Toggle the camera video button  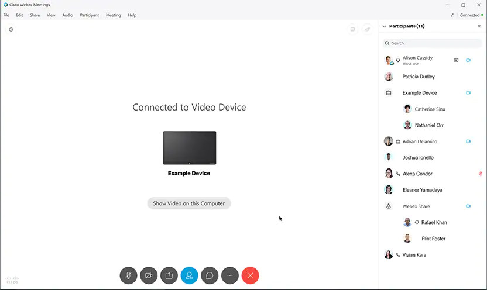(x=149, y=275)
